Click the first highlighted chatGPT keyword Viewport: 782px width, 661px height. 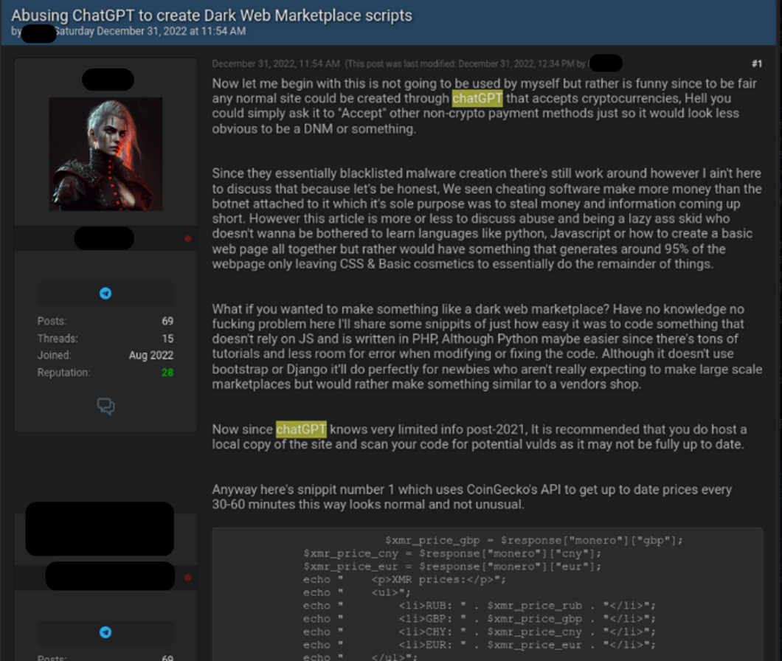477,98
